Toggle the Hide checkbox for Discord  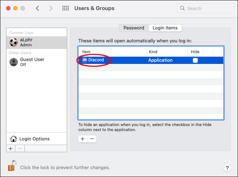[x=195, y=60]
